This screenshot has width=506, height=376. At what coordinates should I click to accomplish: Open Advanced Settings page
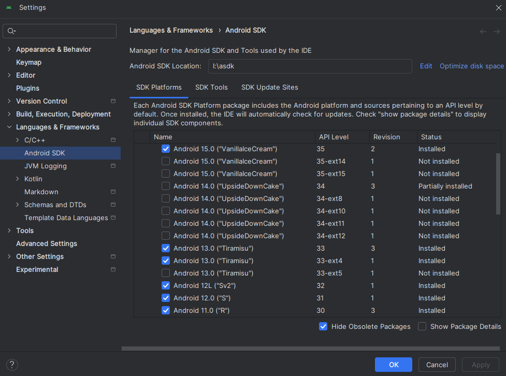pos(47,243)
